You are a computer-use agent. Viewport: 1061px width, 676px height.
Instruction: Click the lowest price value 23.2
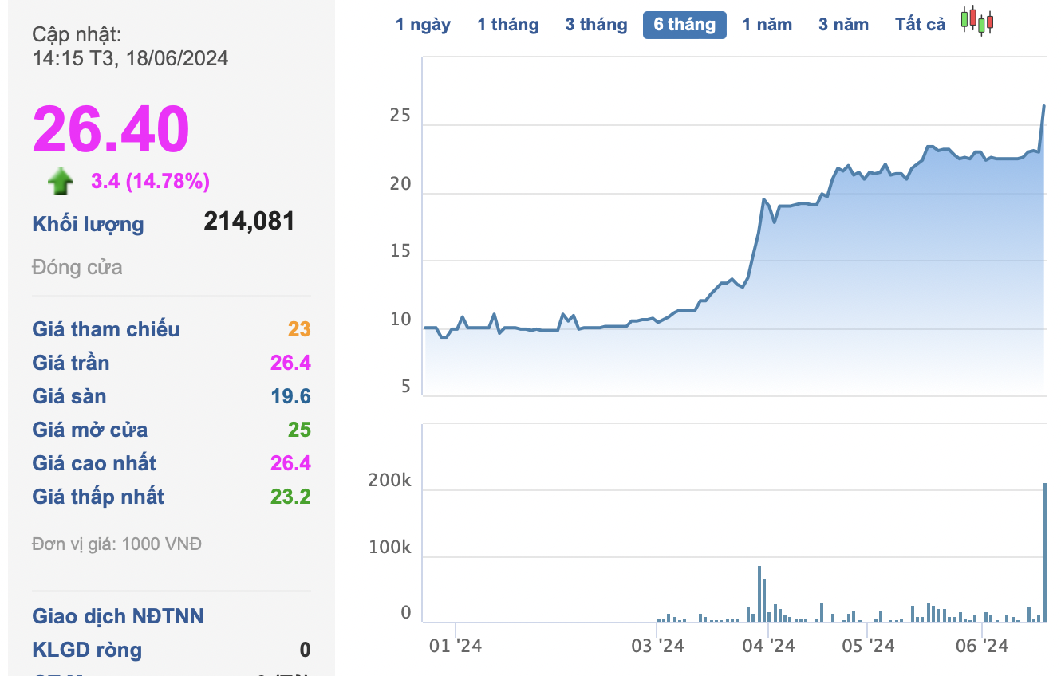coord(290,497)
